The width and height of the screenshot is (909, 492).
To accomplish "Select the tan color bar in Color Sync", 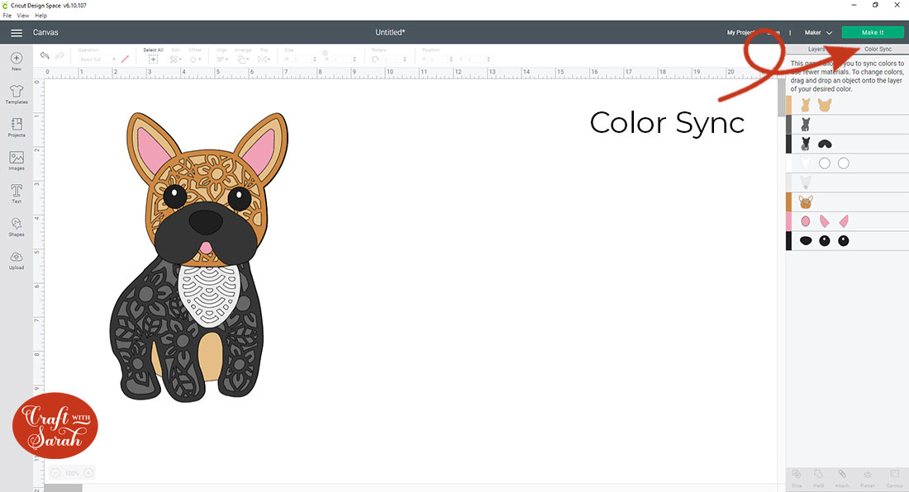I will (x=788, y=106).
